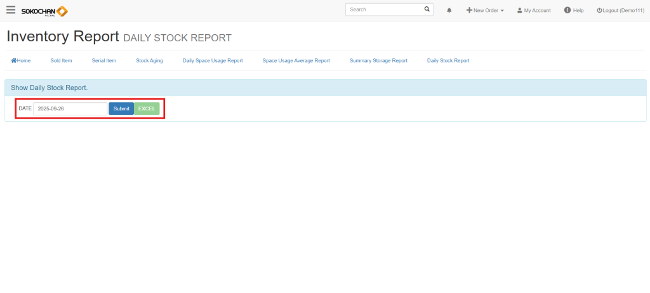The width and height of the screenshot is (650, 293).
Task: Open Summary Storage Report
Action: [x=378, y=61]
